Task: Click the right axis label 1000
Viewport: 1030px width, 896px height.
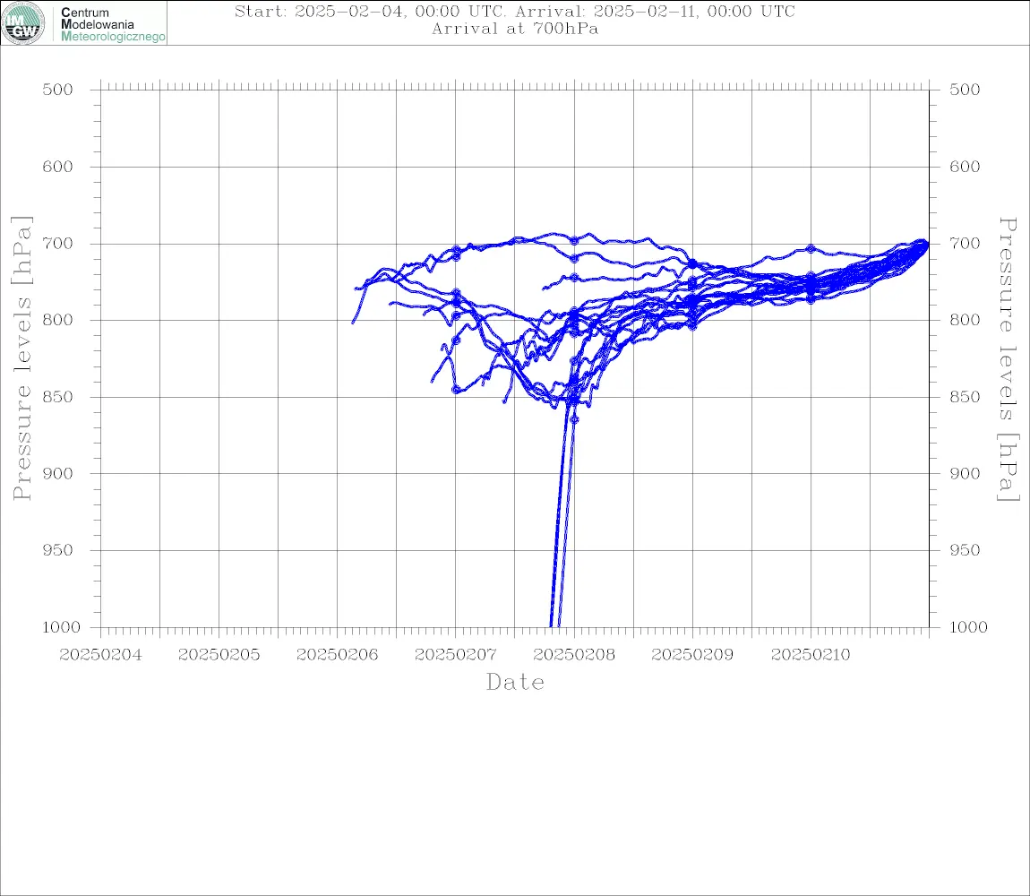Action: [969, 627]
